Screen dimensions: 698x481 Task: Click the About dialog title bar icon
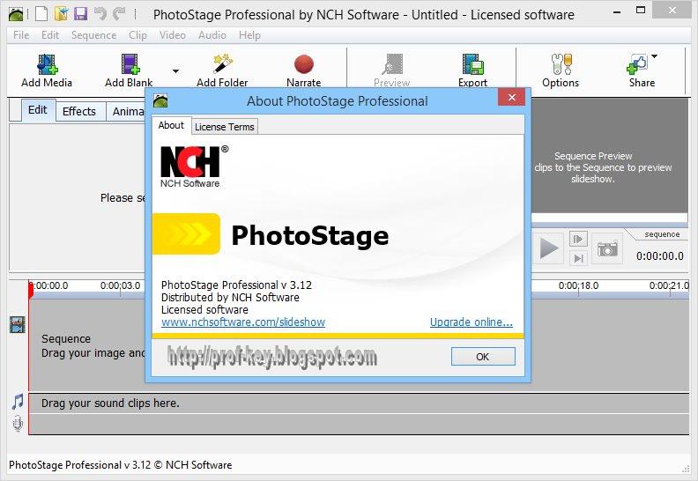[160, 101]
